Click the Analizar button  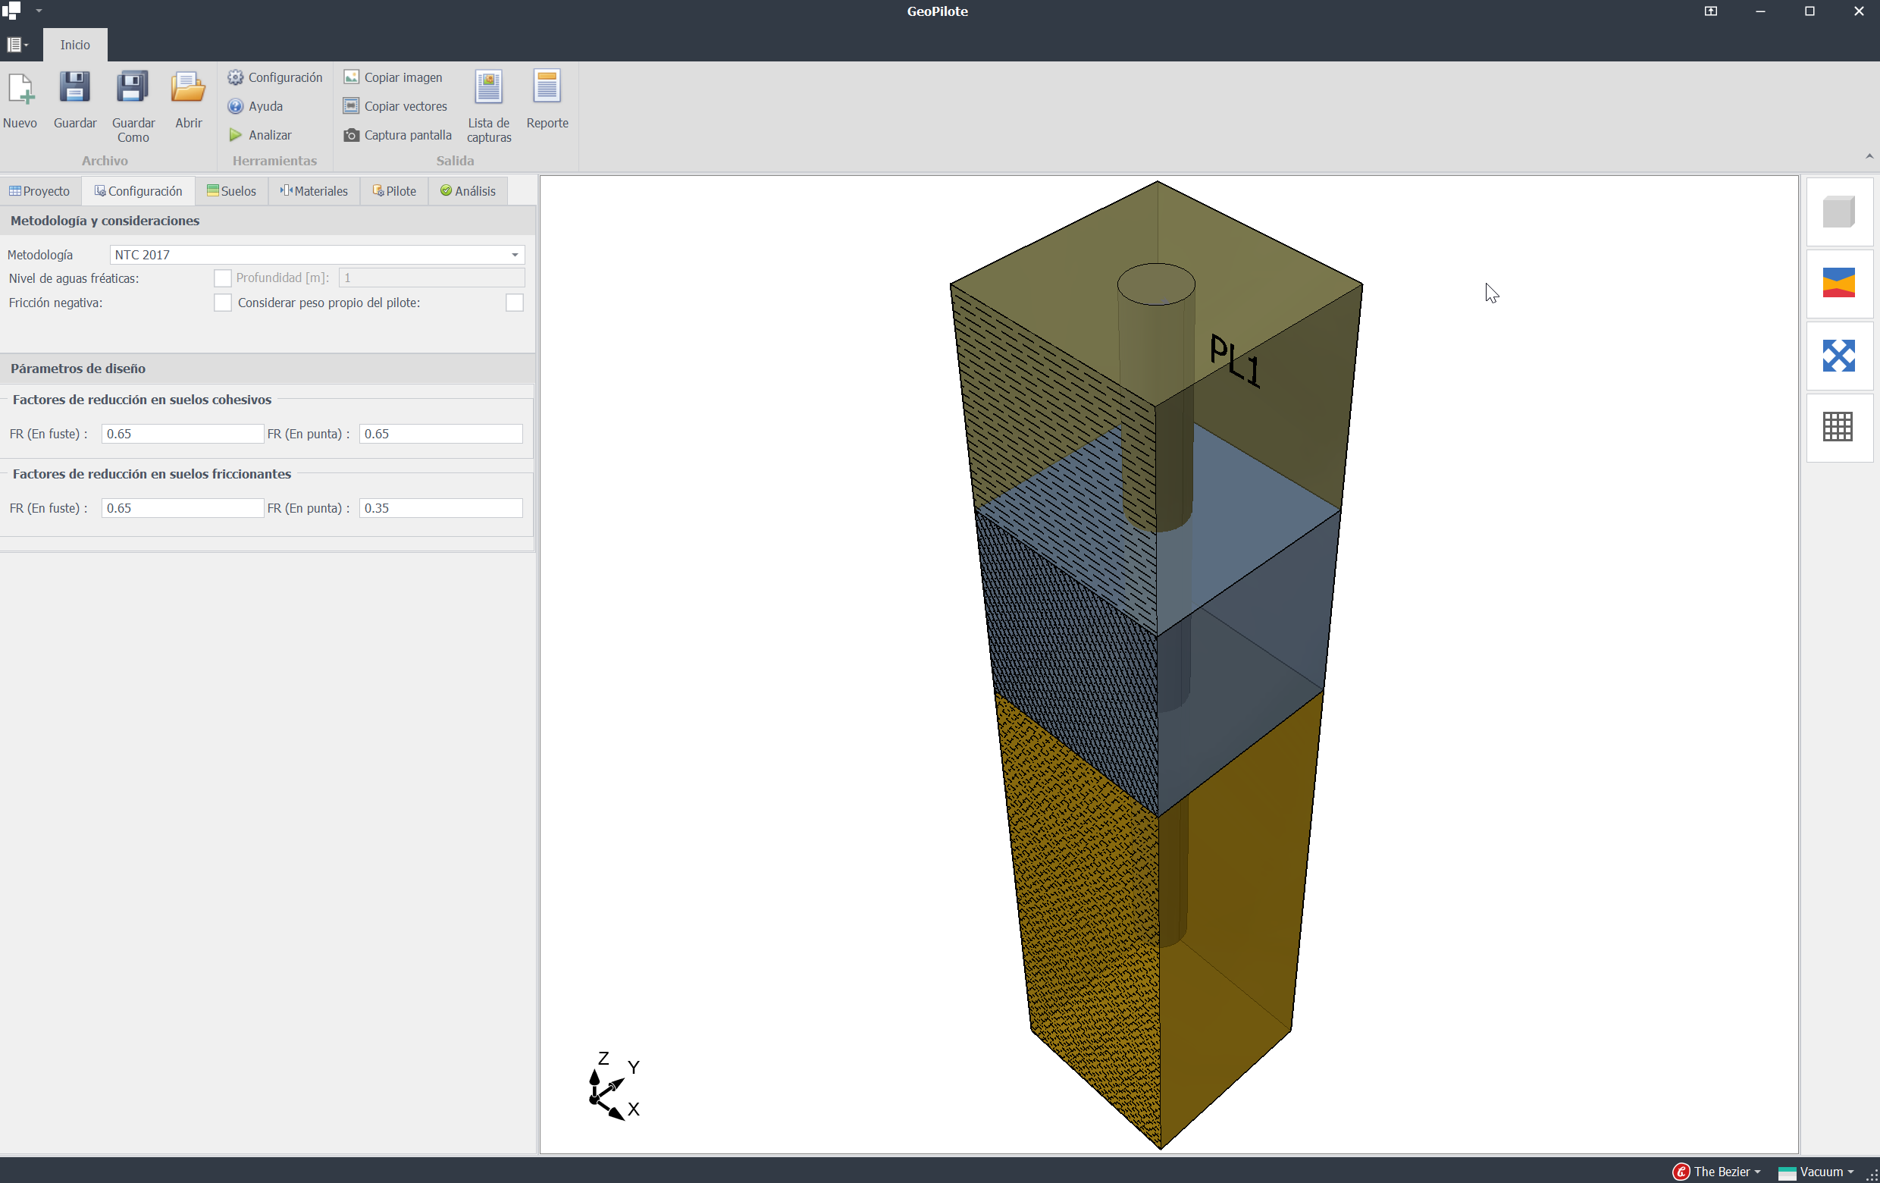click(x=261, y=135)
